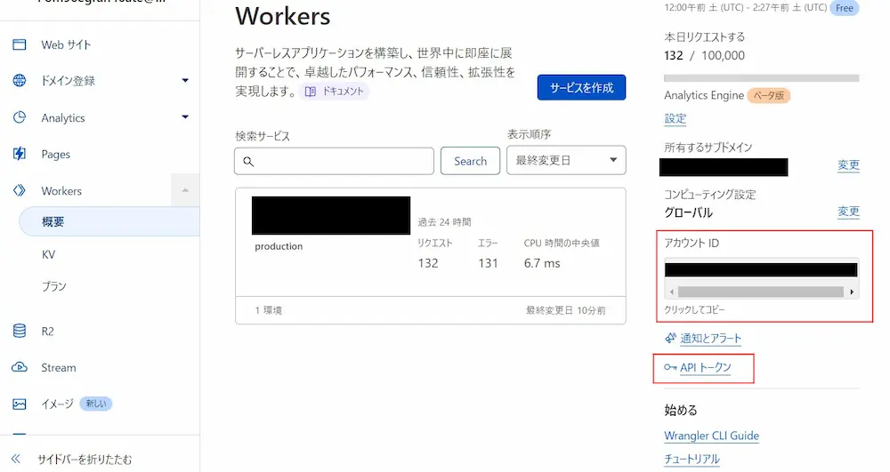Open the 表示順序 最終変更日 dropdown

565,161
